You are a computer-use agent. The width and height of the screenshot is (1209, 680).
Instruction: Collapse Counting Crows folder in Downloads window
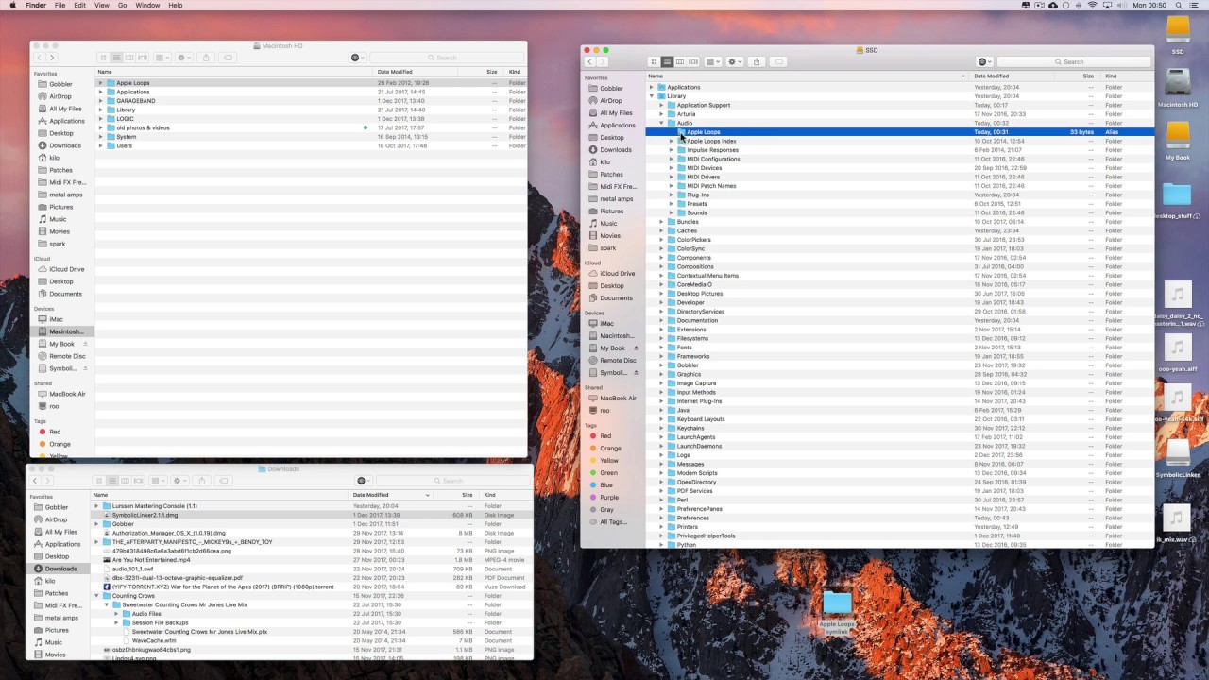coord(96,596)
